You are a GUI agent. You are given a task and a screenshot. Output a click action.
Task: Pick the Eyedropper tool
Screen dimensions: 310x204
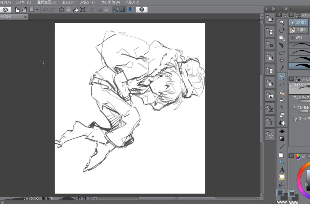282,68
